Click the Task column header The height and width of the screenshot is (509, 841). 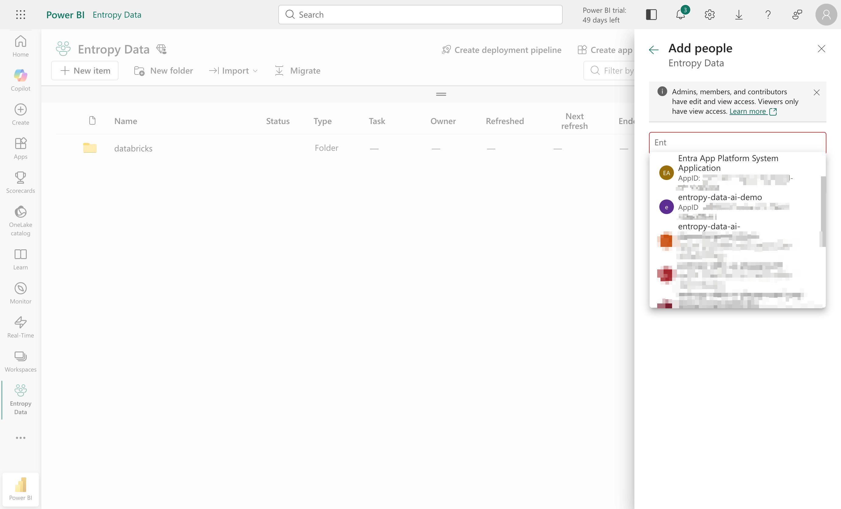pos(377,121)
